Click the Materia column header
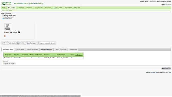Viewport: 172px width, 97px height. pyautogui.click(x=16, y=55)
